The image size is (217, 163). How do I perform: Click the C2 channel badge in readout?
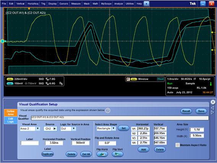10,84
